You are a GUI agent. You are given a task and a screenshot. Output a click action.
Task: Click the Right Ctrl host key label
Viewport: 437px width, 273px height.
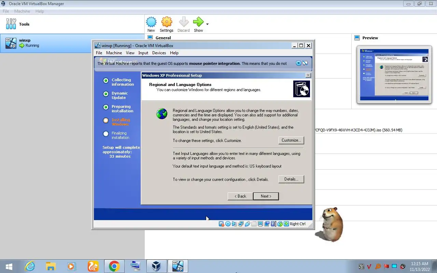pos(298,224)
